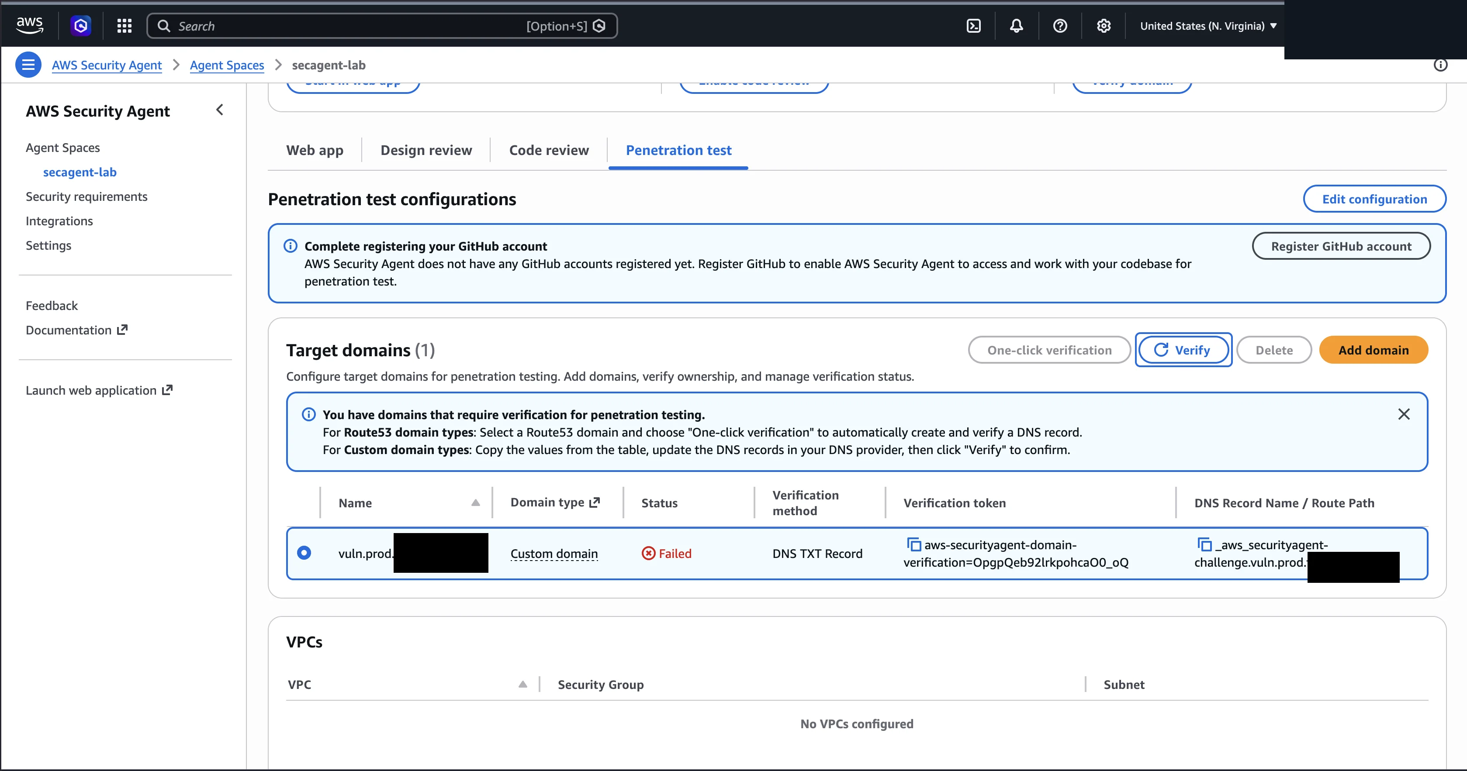The image size is (1467, 771).
Task: Click the DNS TXT Record cell
Action: click(x=817, y=554)
